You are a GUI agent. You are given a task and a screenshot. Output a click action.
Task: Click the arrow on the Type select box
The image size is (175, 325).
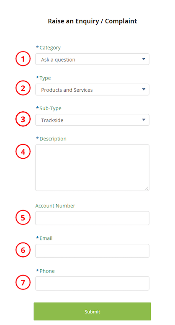144,89
